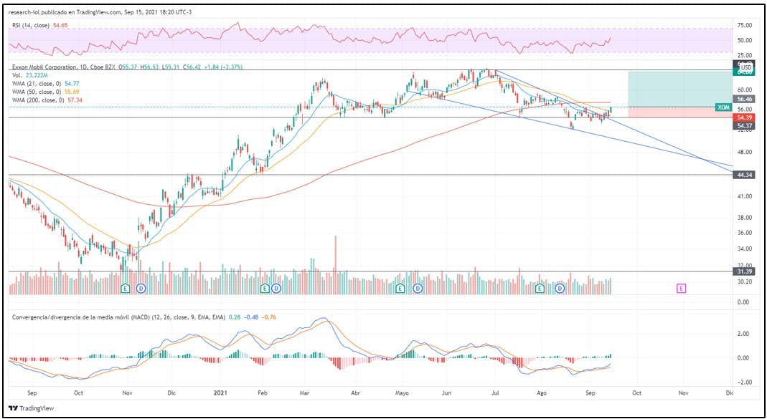This screenshot has height=419, width=767.
Task: Open the purple upcoming earnings E marker
Action: pyautogui.click(x=682, y=288)
